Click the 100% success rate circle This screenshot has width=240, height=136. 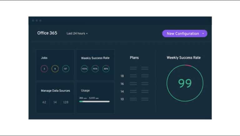84,69
